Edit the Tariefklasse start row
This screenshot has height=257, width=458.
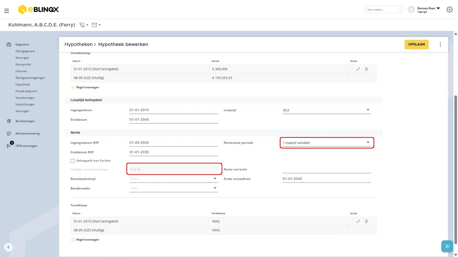pyautogui.click(x=358, y=221)
